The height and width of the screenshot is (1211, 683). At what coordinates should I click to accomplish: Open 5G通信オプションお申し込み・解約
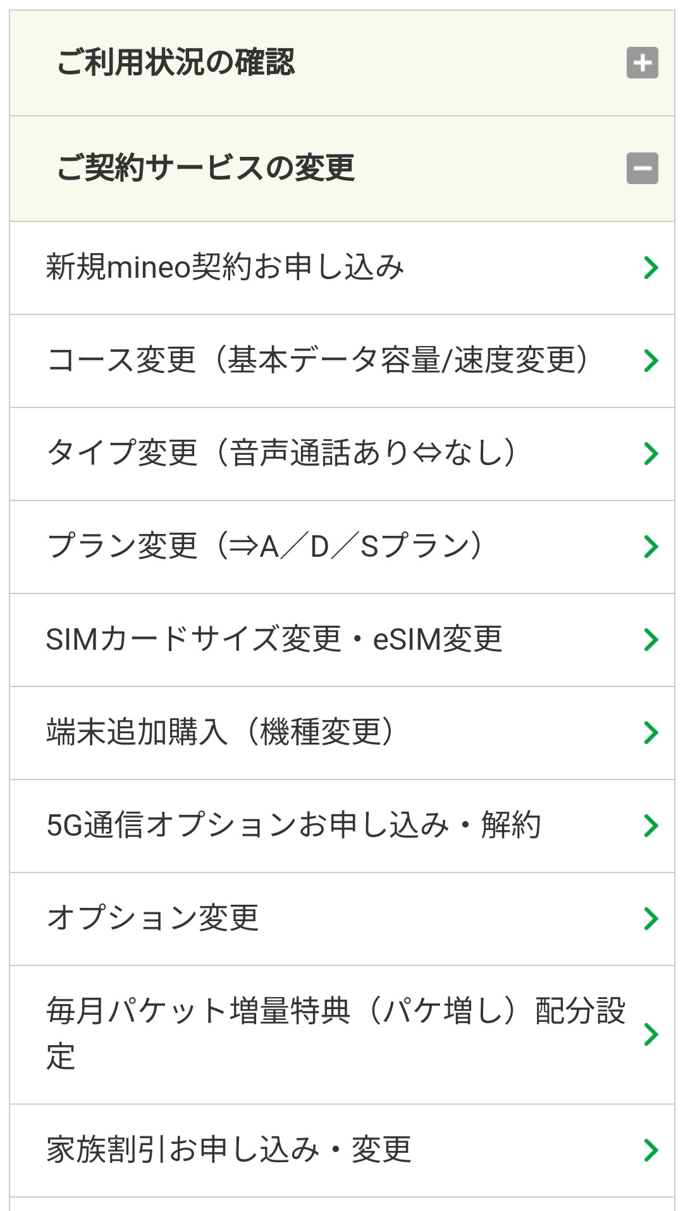pyautogui.click(x=293, y=825)
